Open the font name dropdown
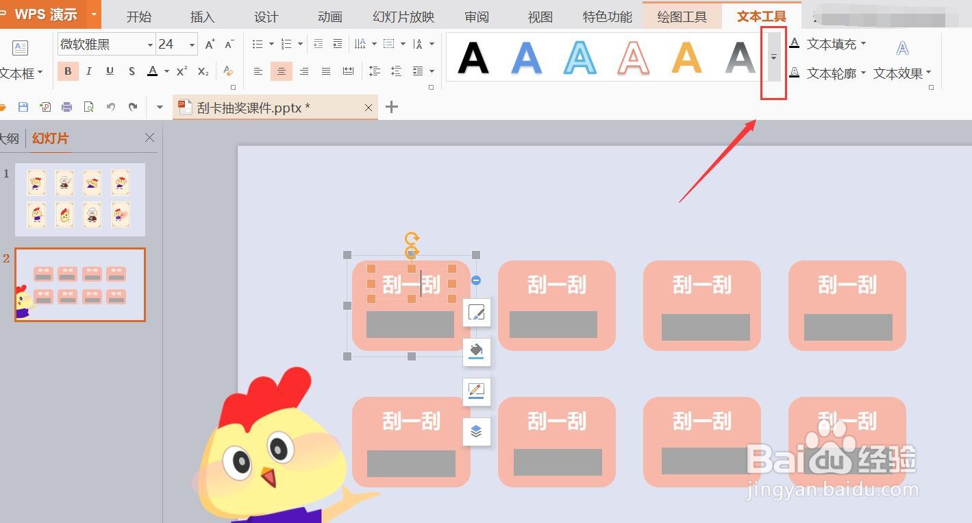Image resolution: width=972 pixels, height=523 pixels. point(151,44)
